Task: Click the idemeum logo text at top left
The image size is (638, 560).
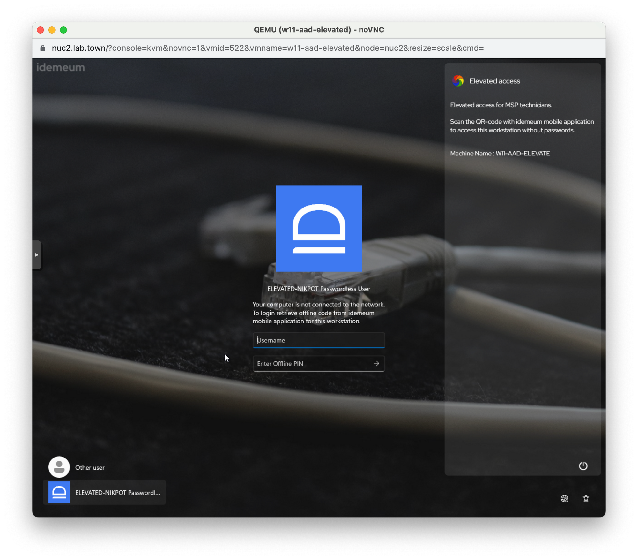Action: coord(61,67)
